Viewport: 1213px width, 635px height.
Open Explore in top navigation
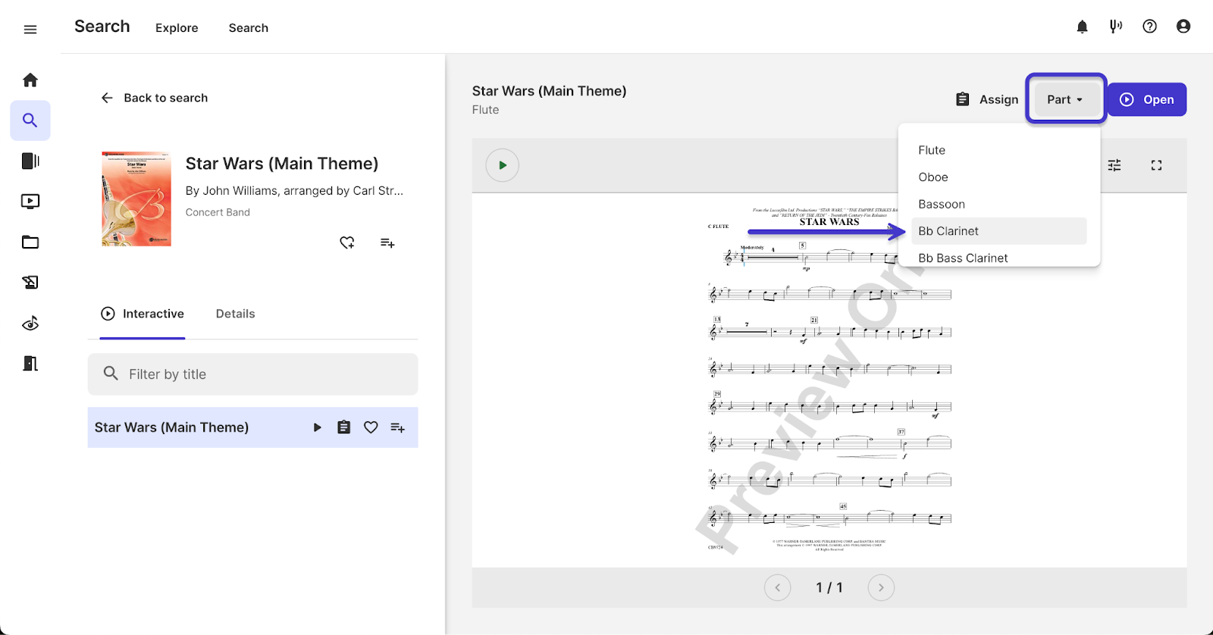[x=177, y=28]
